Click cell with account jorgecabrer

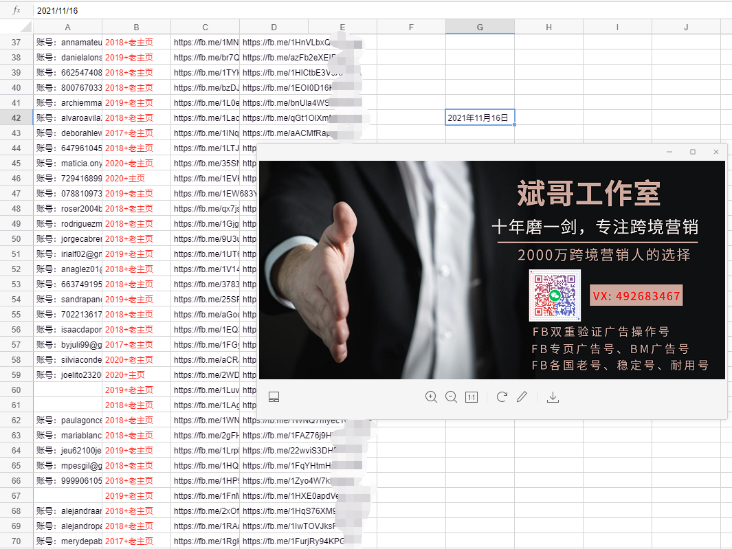[67, 238]
